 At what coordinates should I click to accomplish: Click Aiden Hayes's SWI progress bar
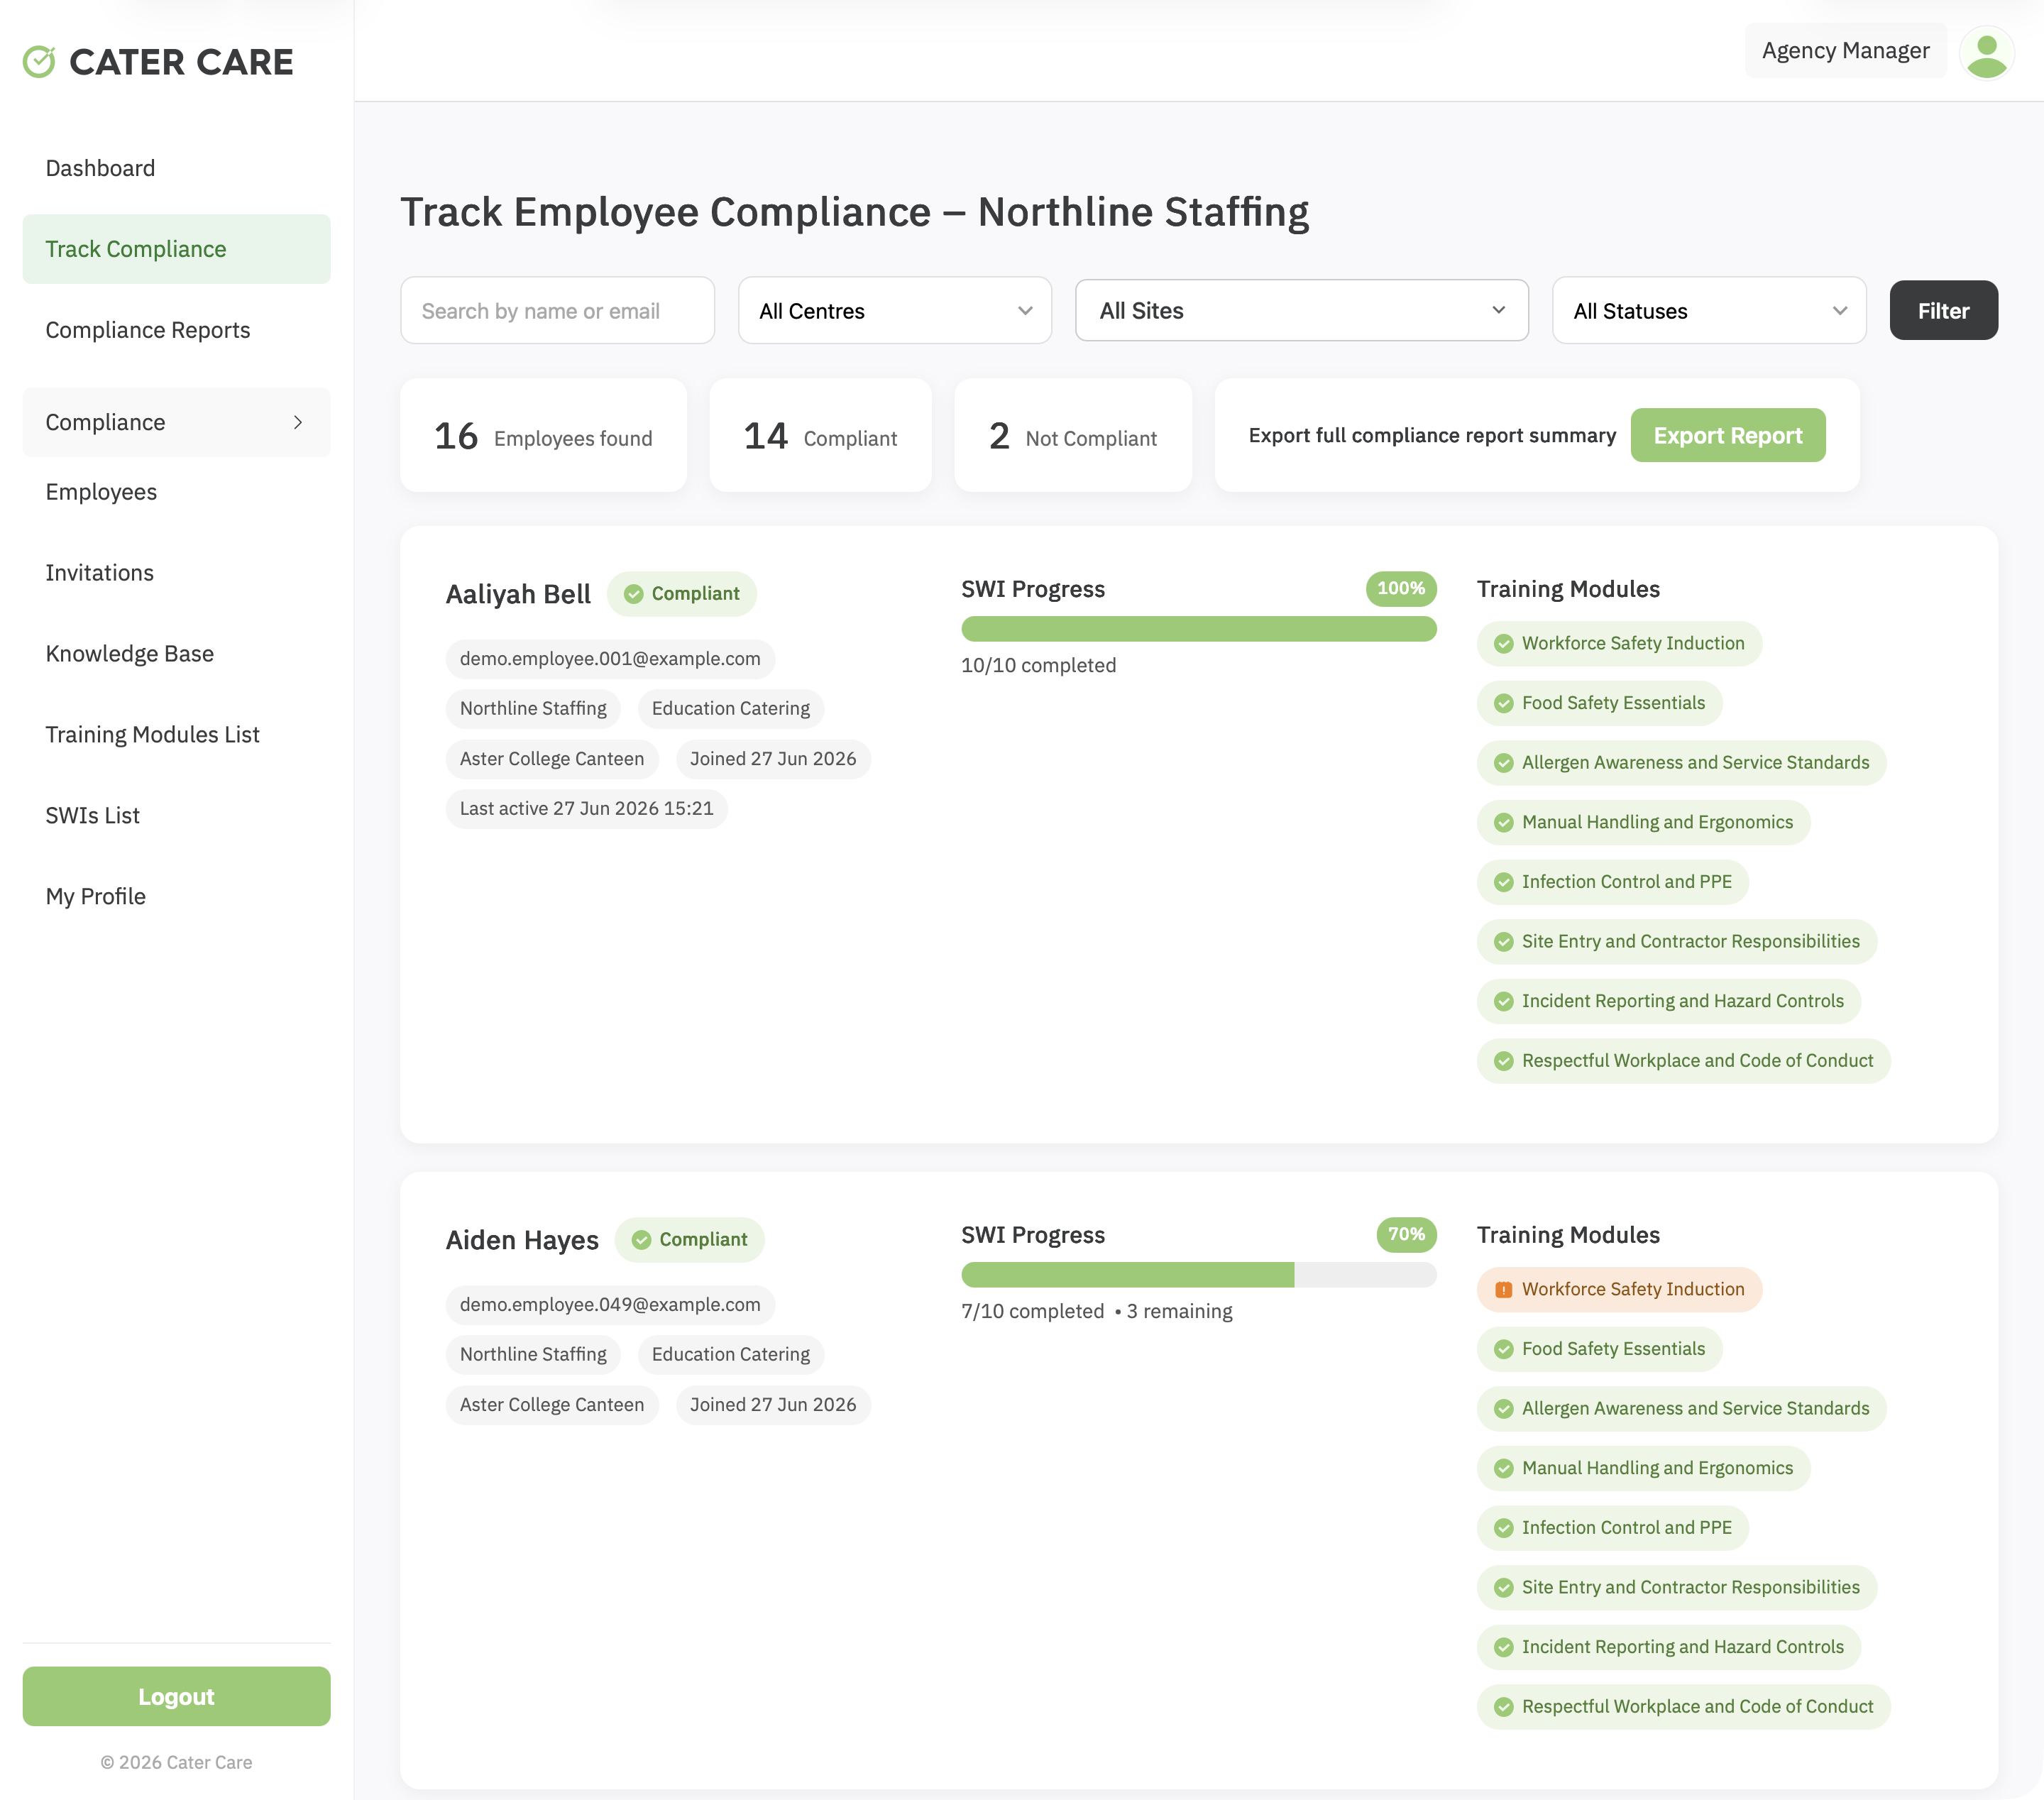click(1198, 1275)
